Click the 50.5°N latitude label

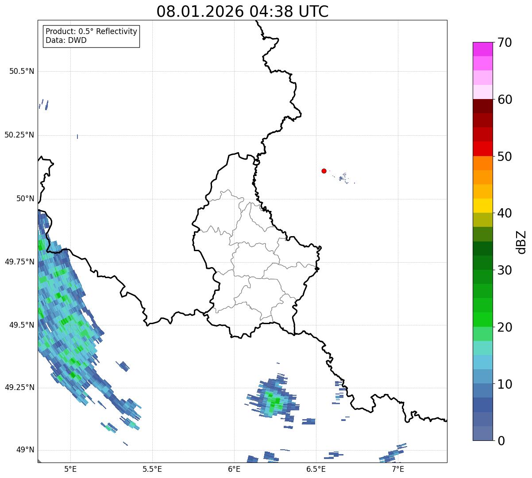(22, 71)
